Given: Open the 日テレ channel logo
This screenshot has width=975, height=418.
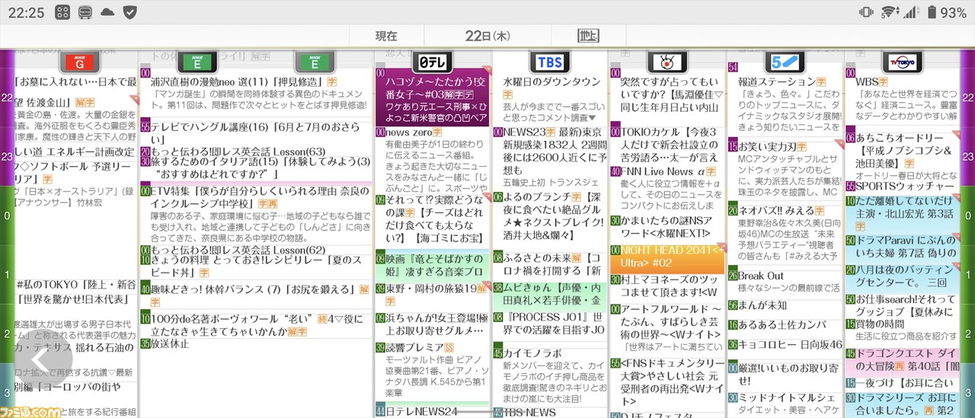Looking at the screenshot, I should 432,62.
